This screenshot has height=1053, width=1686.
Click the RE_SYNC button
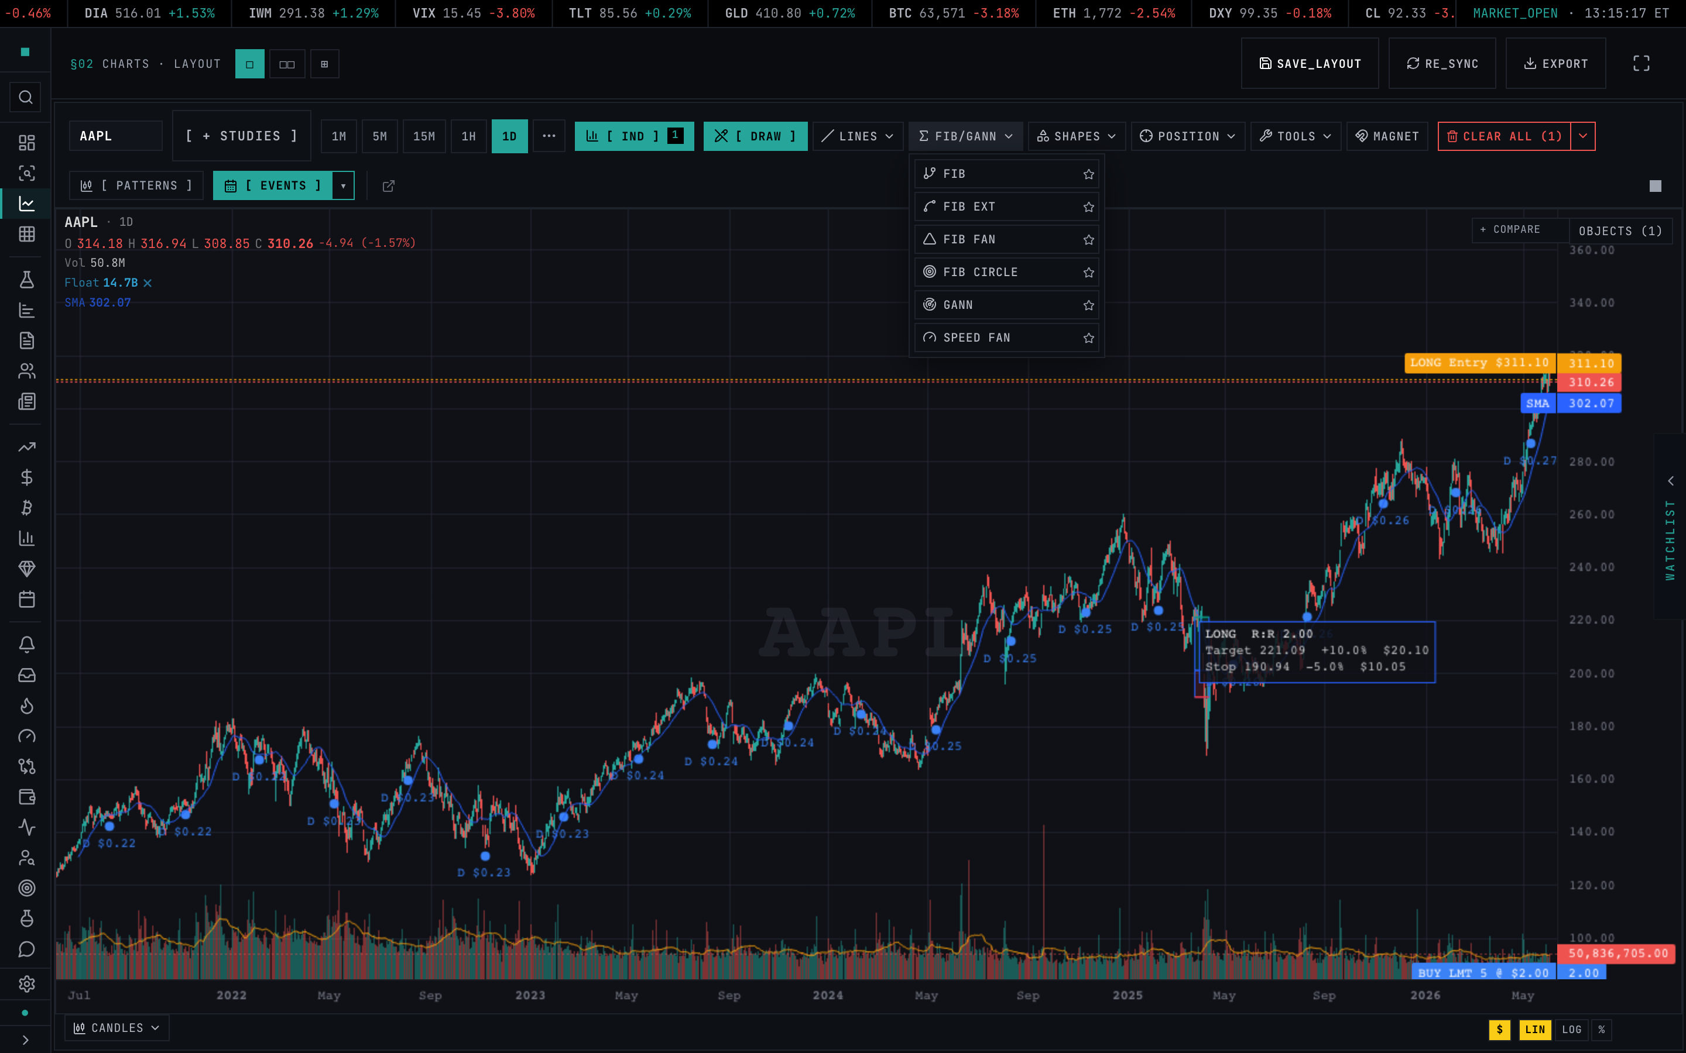pos(1442,63)
